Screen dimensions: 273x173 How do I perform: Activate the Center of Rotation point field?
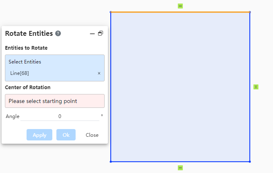pyautogui.click(x=55, y=101)
